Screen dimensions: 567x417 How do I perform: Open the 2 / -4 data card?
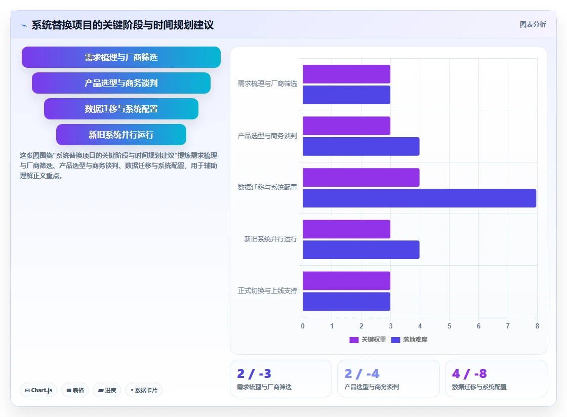388,379
